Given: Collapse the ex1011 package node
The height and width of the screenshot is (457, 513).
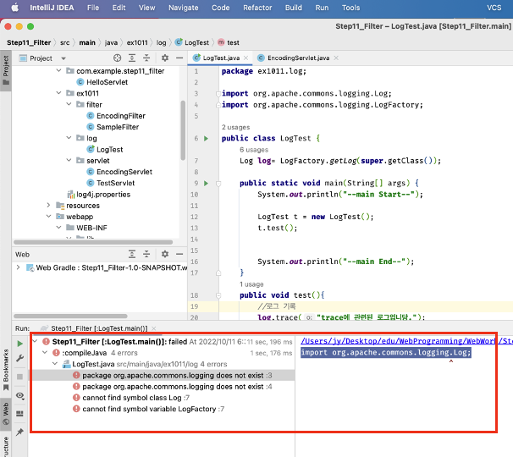Looking at the screenshot, I should pyautogui.click(x=58, y=93).
